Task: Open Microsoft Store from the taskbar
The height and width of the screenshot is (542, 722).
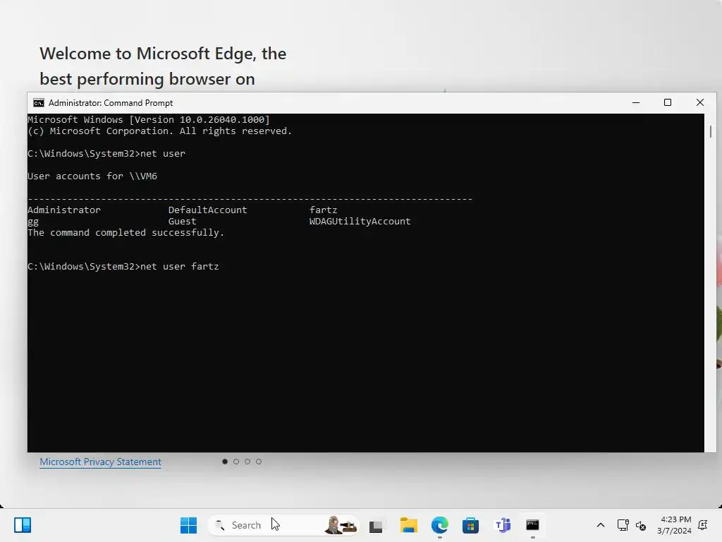Action: click(470, 525)
